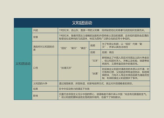Select the text starting '19世纪末，由山东'
The image size is (164, 118).
tap(102, 30)
